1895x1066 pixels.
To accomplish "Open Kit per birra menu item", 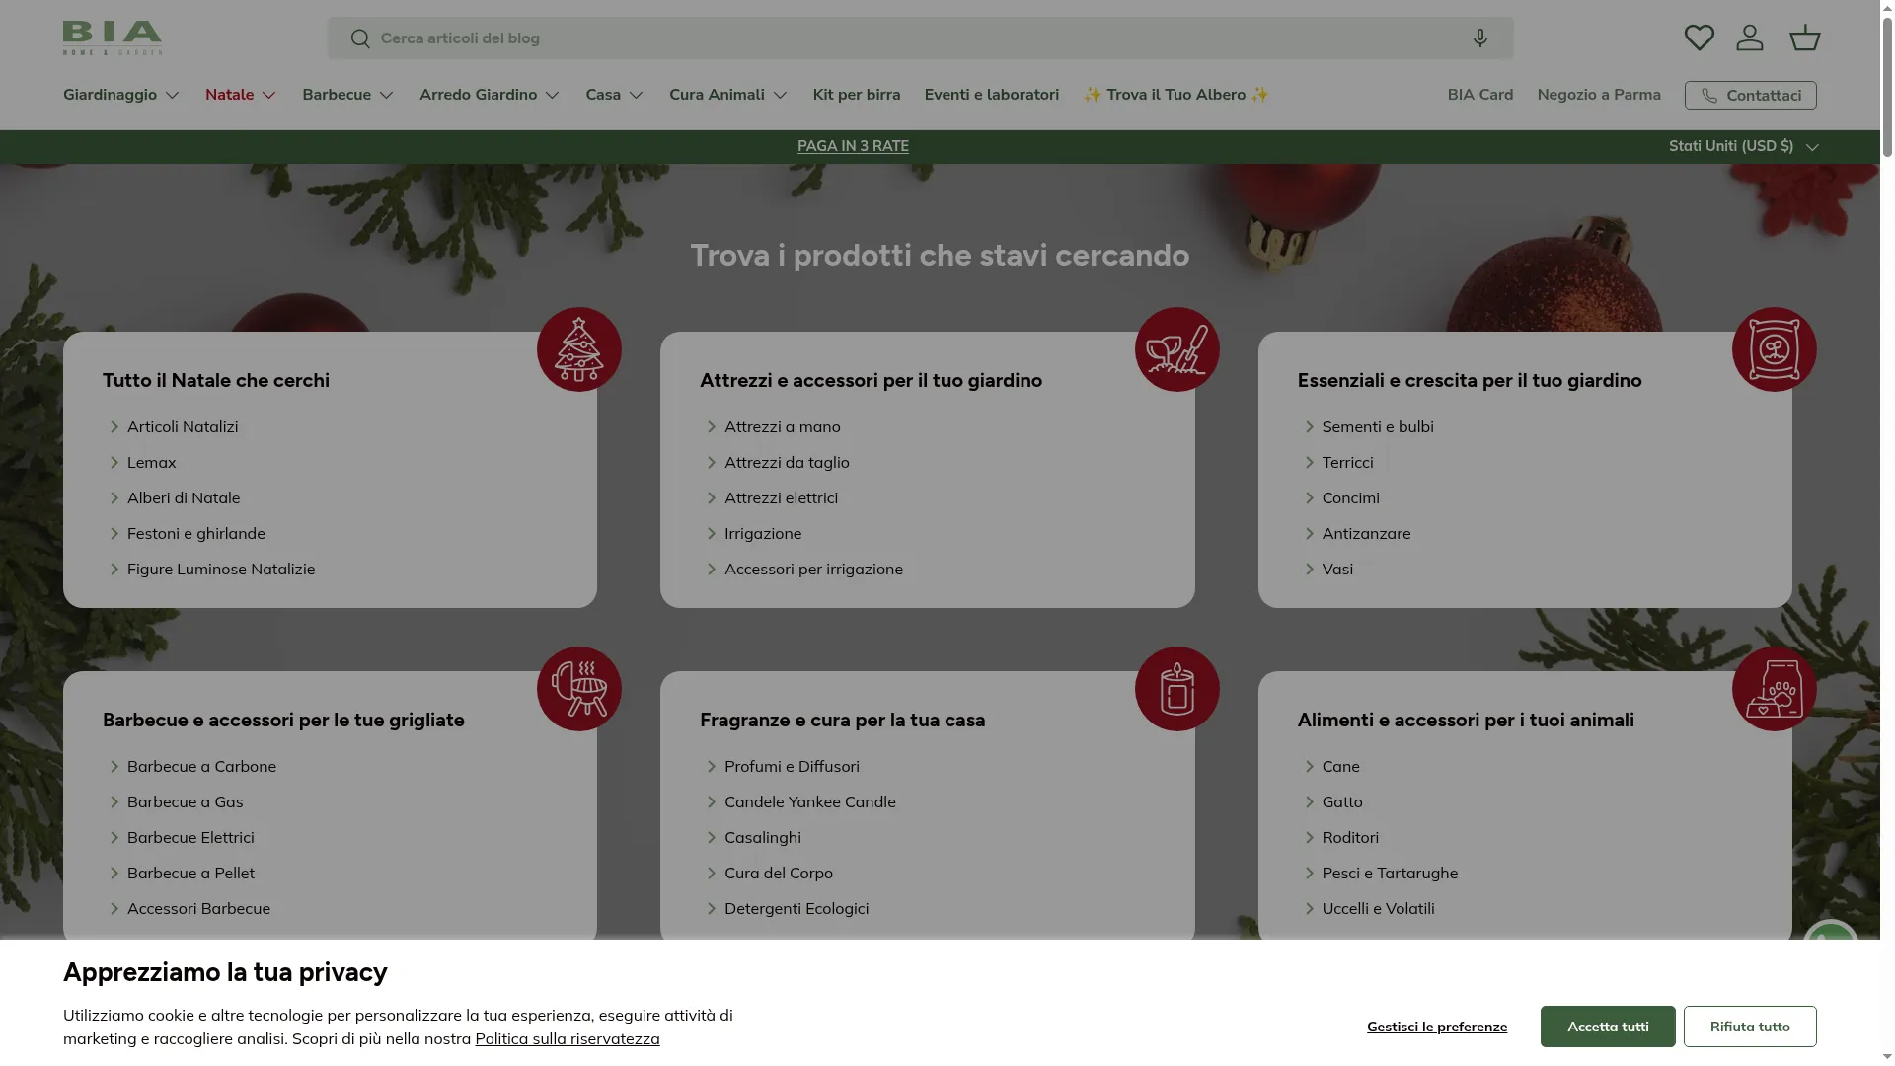I will point(857,95).
